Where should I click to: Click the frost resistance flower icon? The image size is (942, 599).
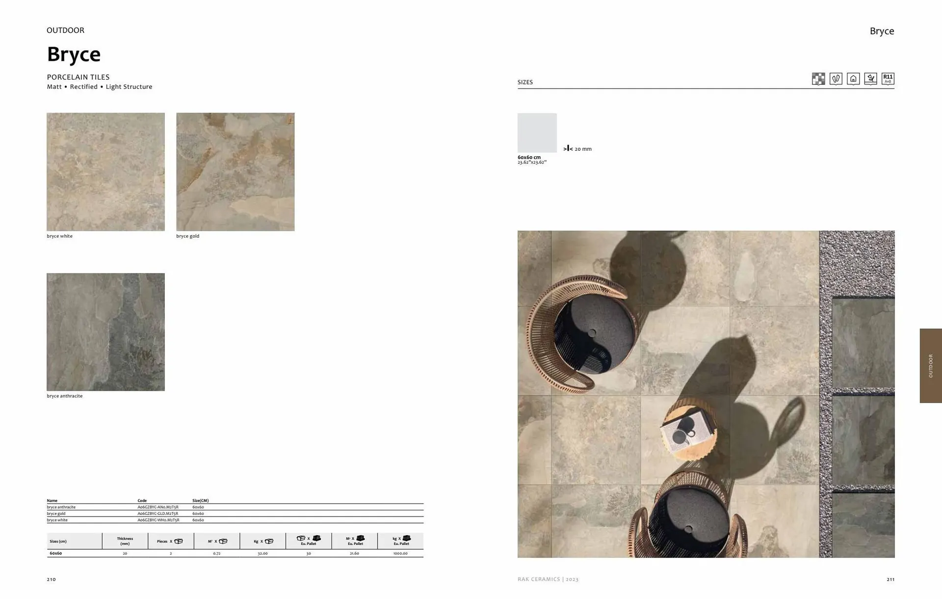pos(870,79)
